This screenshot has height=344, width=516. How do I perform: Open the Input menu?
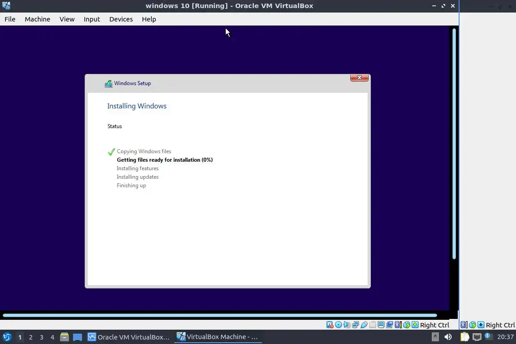point(92,19)
